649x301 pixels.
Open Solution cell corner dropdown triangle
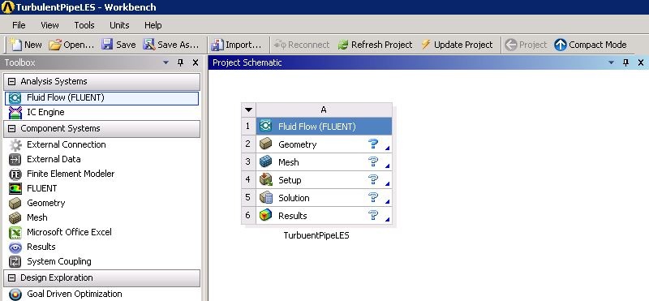point(388,201)
